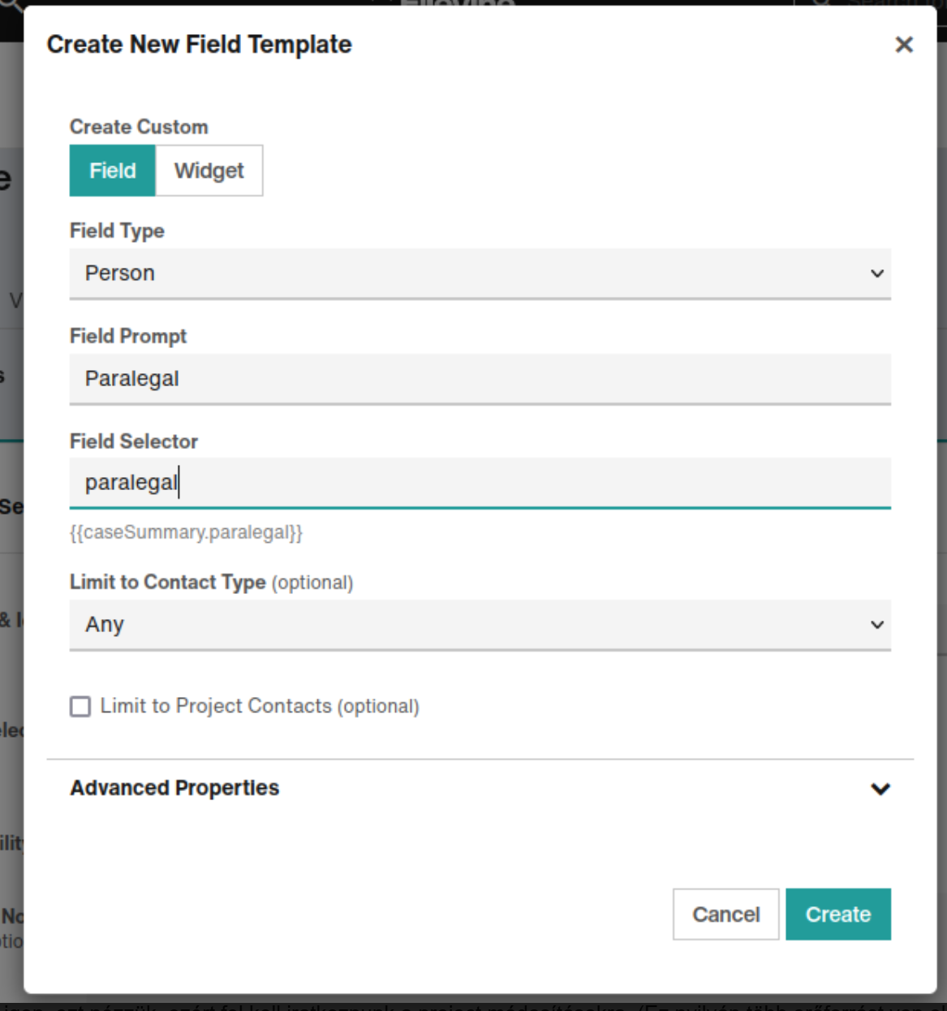Focus the Field Selector text box
The width and height of the screenshot is (947, 1011).
pyautogui.click(x=479, y=483)
